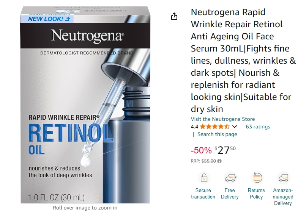
Task: Visit the Neutrogena Store link
Action: point(223,119)
